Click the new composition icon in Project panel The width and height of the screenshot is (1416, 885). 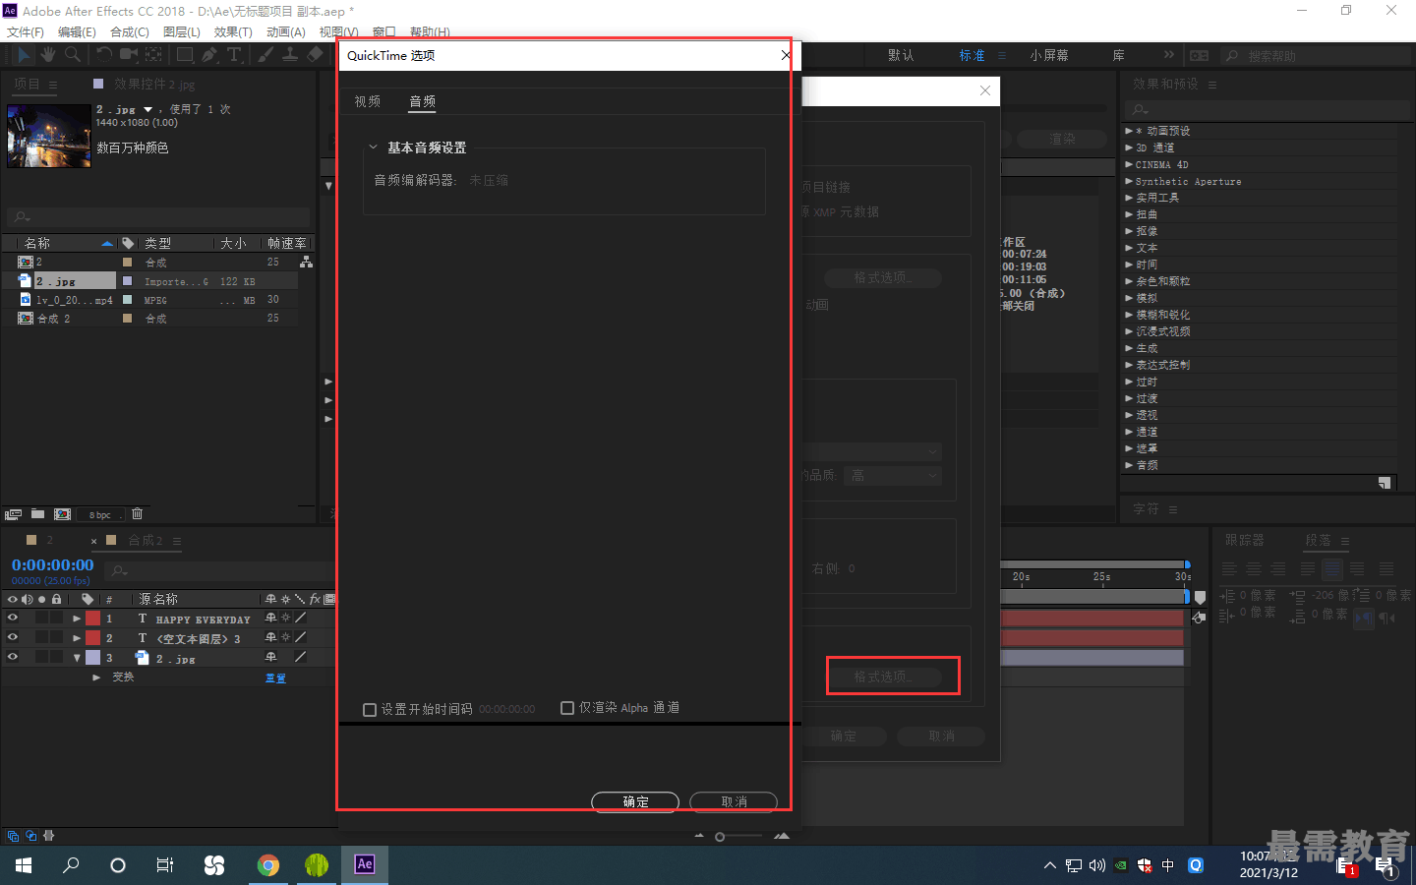62,514
